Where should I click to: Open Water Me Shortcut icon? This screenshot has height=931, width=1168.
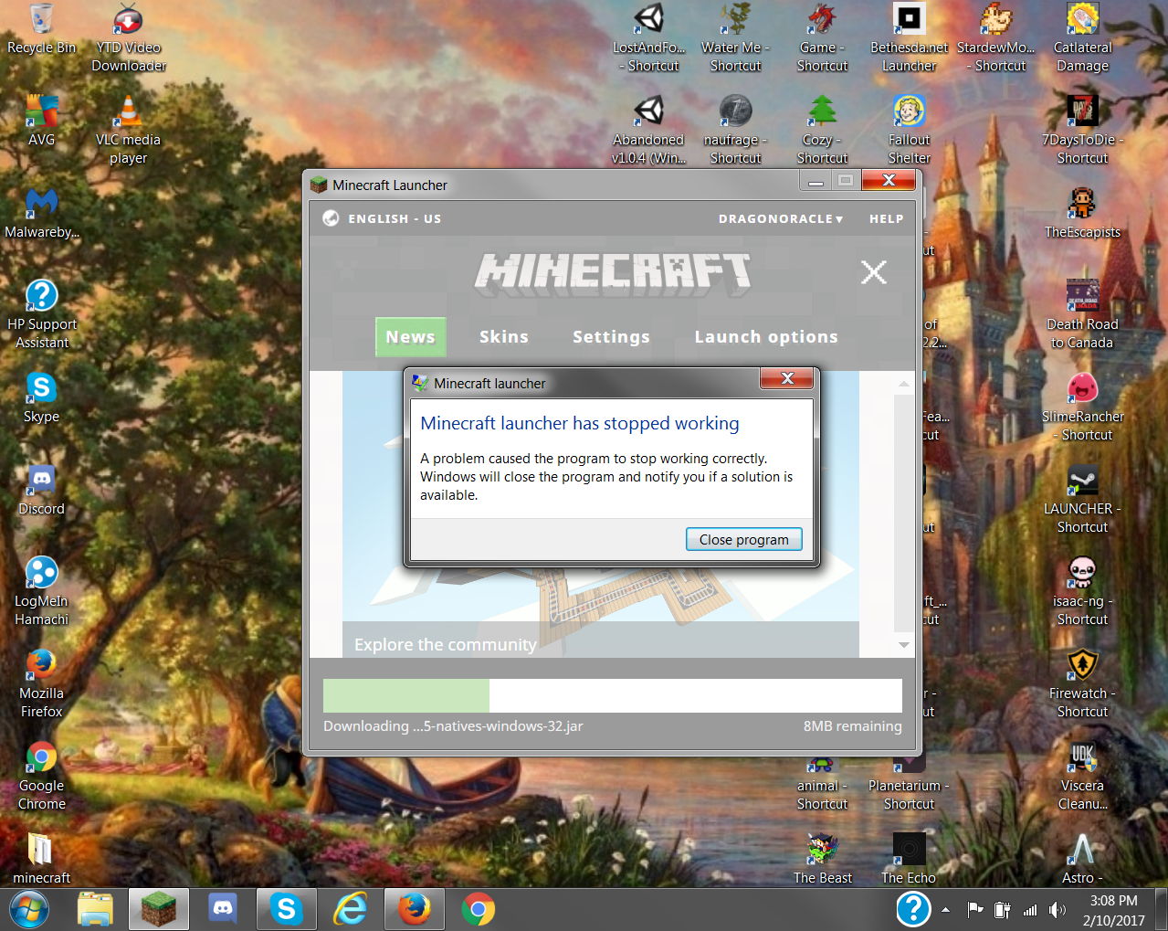click(735, 38)
